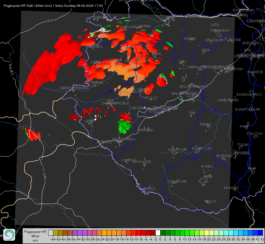
Task: Click the SZENTGOTTHARD city label
Action: 74,88
